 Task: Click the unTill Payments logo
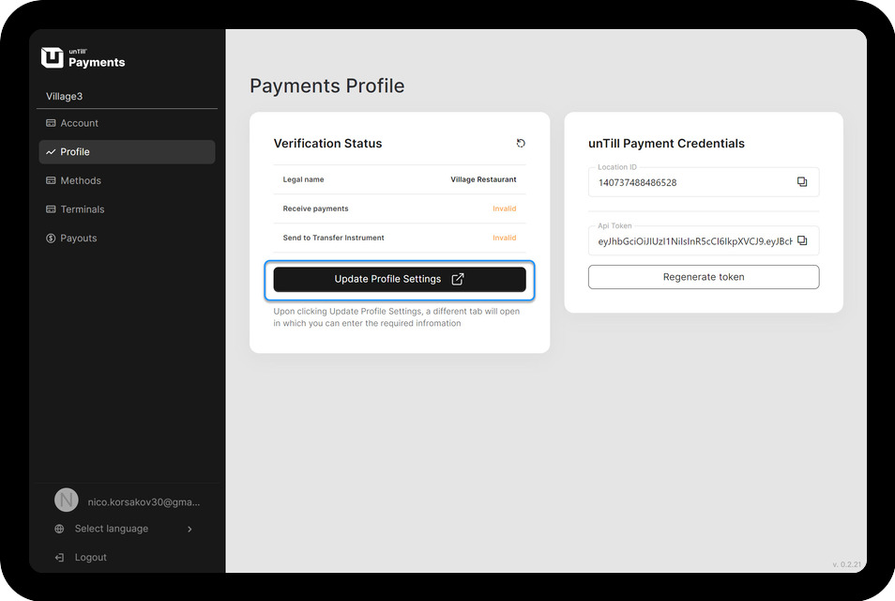(83, 58)
